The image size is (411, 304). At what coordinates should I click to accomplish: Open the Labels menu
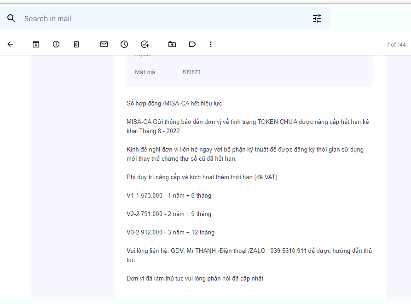[192, 44]
